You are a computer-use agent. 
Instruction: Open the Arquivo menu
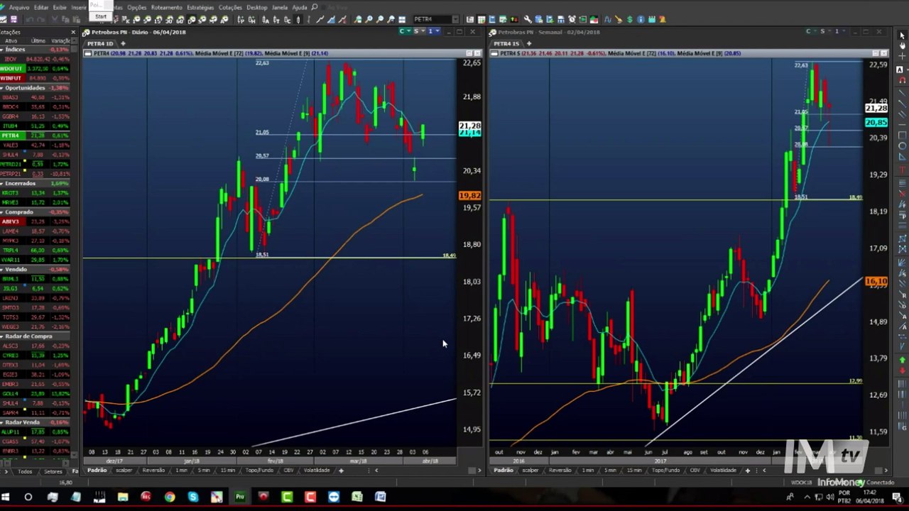point(19,7)
